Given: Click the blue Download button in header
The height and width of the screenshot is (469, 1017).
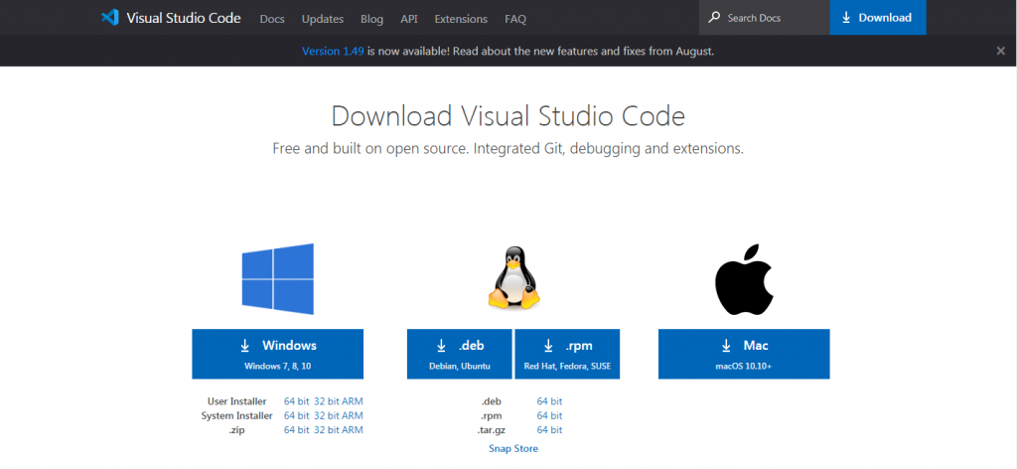Looking at the screenshot, I should pyautogui.click(x=878, y=18).
